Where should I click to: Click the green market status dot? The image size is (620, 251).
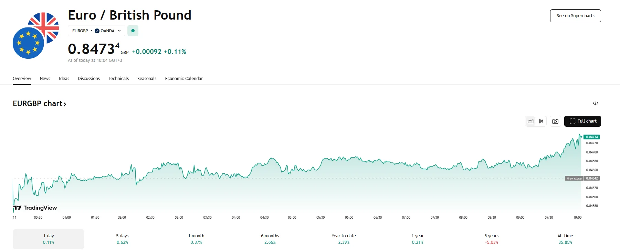(133, 31)
